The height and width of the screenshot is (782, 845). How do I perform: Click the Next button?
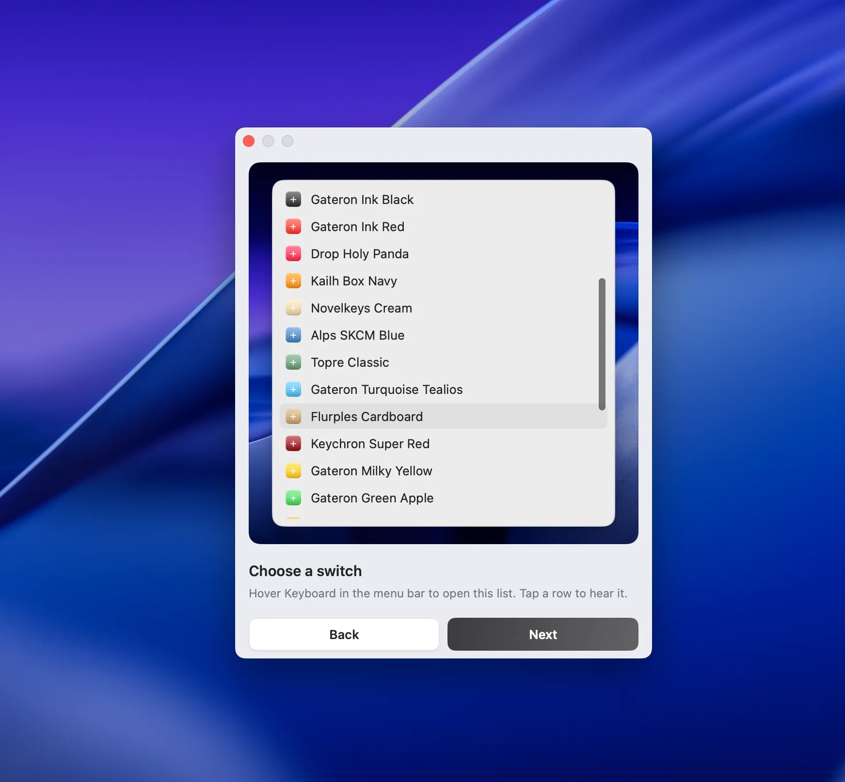542,634
